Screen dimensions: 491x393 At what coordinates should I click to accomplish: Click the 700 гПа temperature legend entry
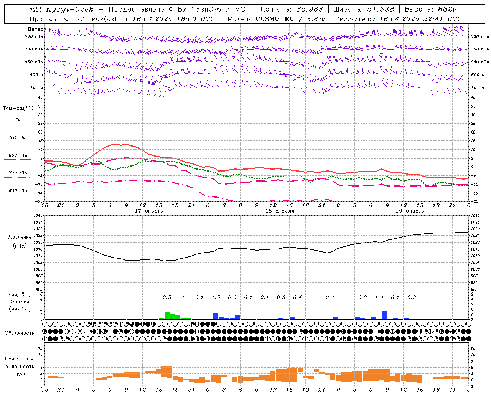18,173
